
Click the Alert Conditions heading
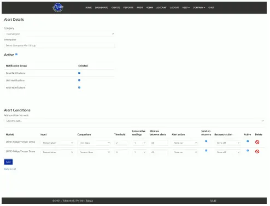point(17,111)
